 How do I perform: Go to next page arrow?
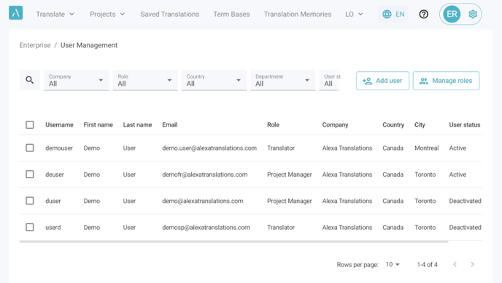(472, 264)
